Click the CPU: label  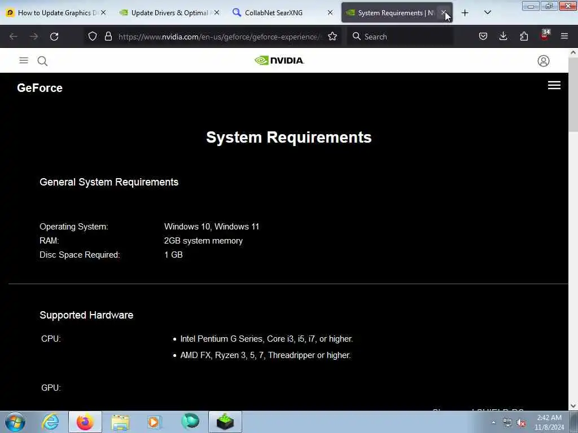(x=51, y=339)
